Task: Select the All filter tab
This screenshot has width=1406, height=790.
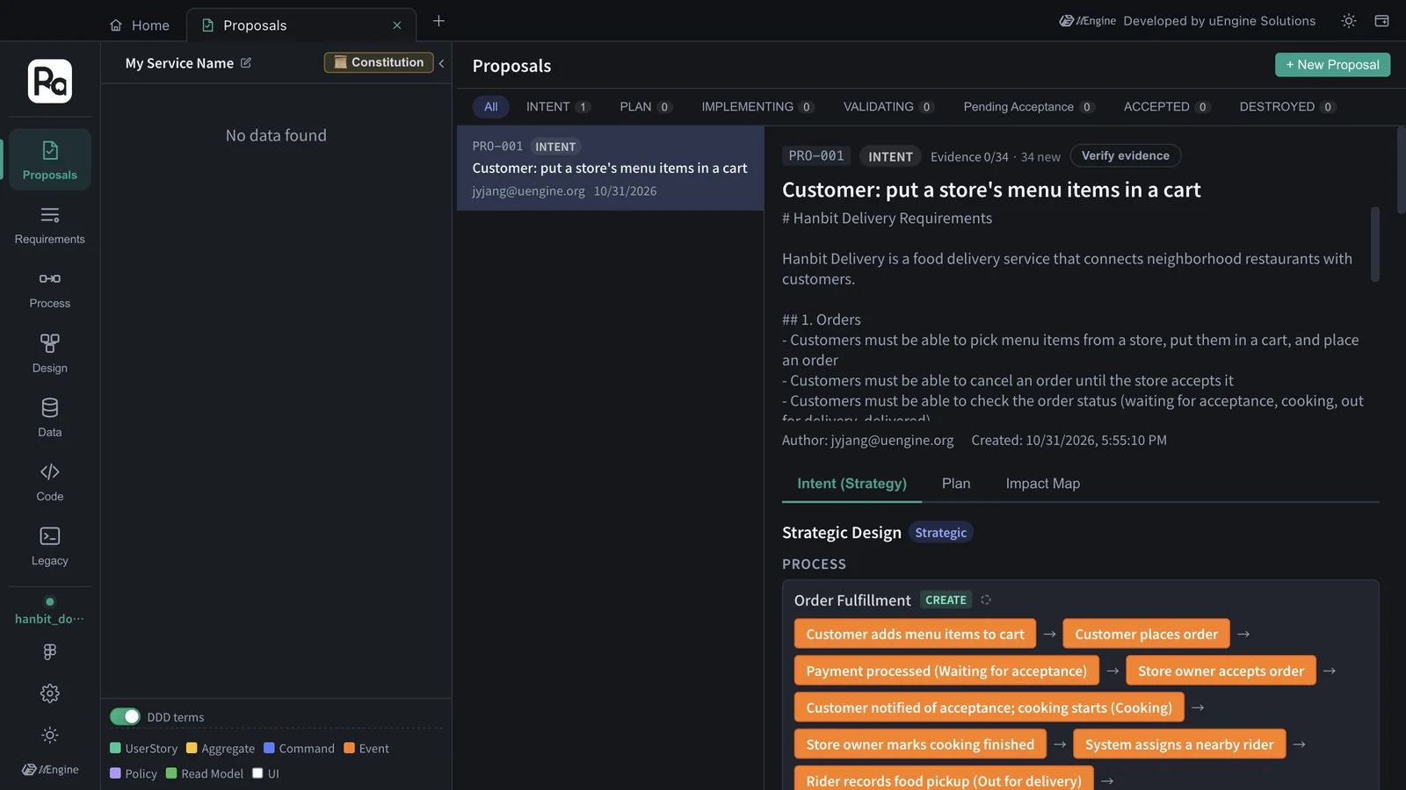Action: tap(490, 106)
